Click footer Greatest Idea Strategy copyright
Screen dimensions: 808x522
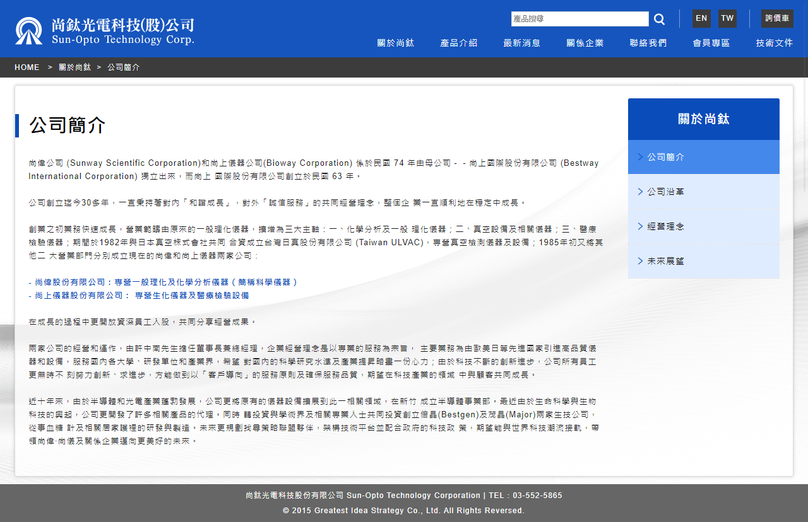pos(404,511)
